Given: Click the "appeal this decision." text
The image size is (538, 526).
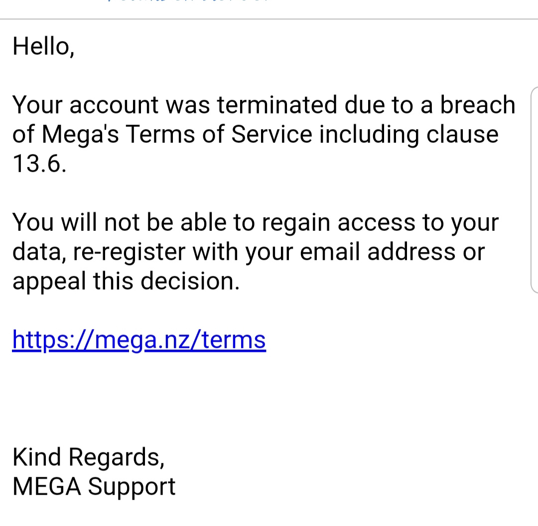Looking at the screenshot, I should (x=126, y=281).
